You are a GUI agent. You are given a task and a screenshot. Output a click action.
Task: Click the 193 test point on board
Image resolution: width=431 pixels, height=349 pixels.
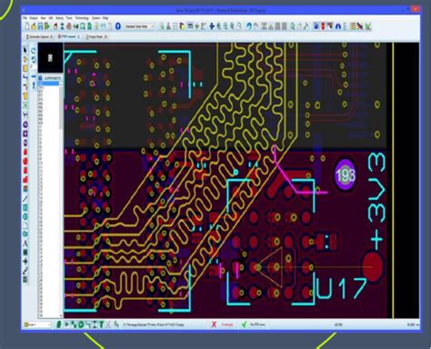coord(346,175)
